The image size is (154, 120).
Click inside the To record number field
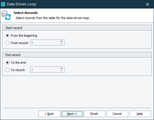tap(45, 70)
